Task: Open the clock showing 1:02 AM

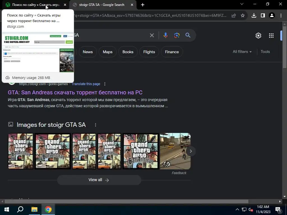Action: coord(263,209)
